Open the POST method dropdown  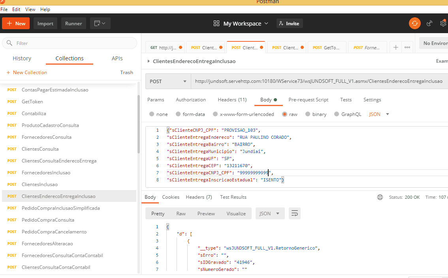(168, 81)
